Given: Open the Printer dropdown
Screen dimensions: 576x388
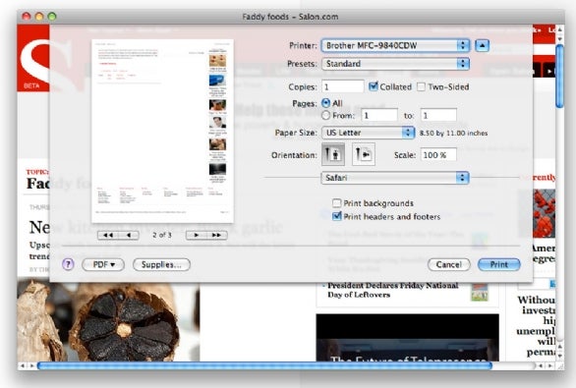Looking at the screenshot, I should tap(396, 45).
